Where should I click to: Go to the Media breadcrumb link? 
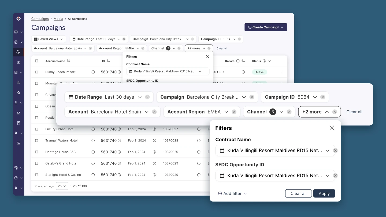coord(58,19)
